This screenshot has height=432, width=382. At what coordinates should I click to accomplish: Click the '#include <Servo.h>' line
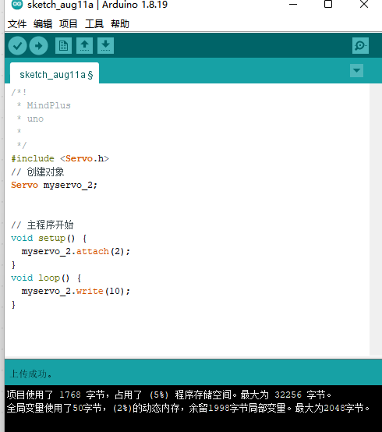click(x=60, y=159)
